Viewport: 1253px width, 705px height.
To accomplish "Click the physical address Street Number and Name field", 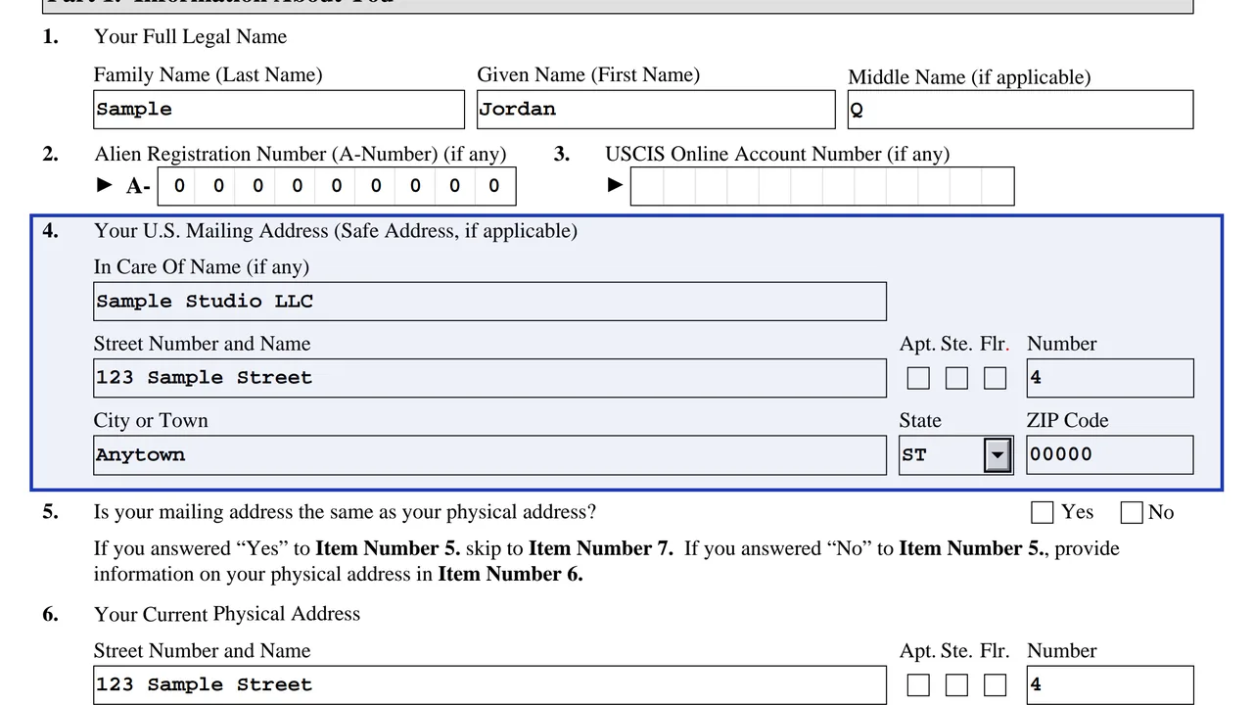I will [x=490, y=685].
